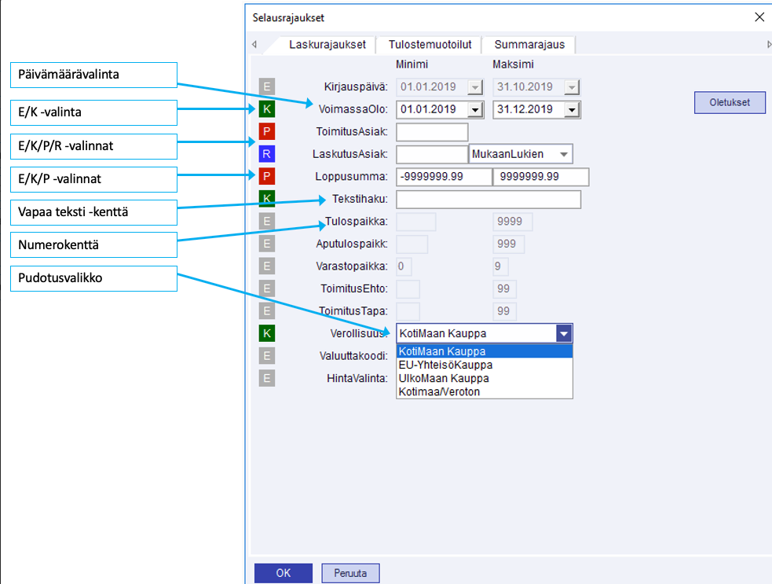Image resolution: width=772 pixels, height=584 pixels.
Task: Click the Minimi column header
Action: [412, 64]
